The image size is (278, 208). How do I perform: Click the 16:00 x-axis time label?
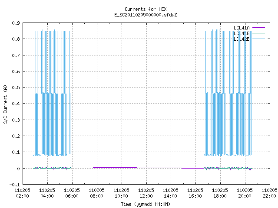point(195,196)
